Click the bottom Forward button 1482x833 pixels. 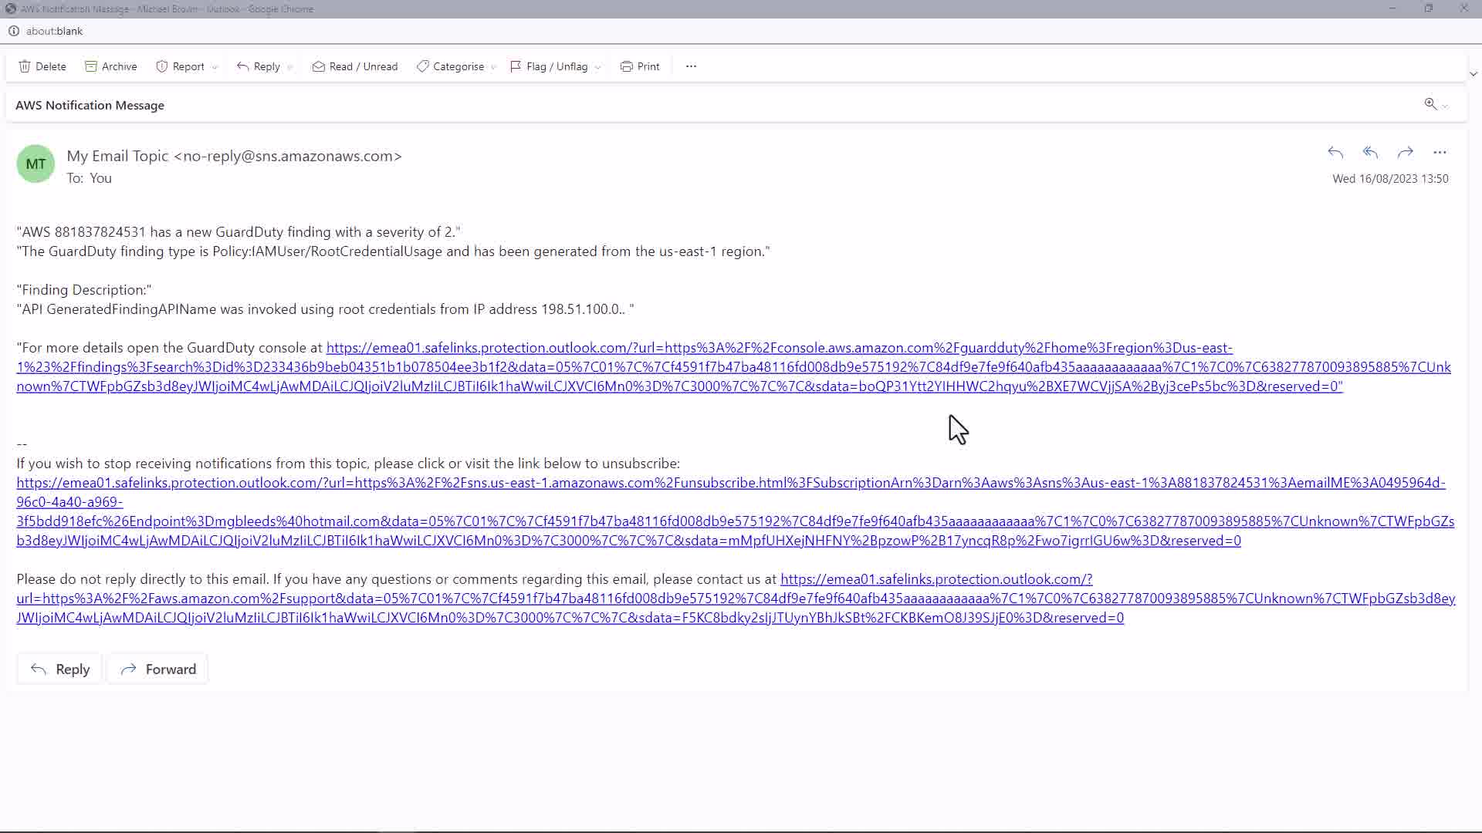157,669
